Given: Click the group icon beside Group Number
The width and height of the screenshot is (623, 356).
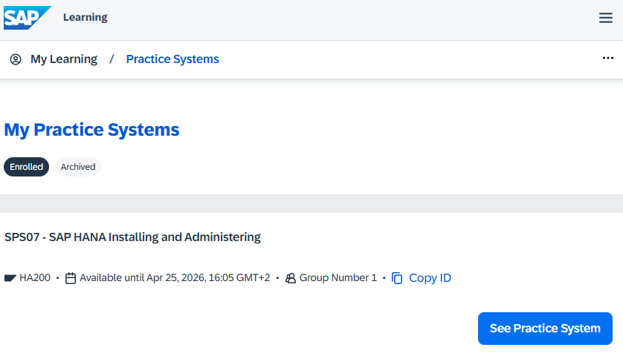Looking at the screenshot, I should [x=291, y=278].
